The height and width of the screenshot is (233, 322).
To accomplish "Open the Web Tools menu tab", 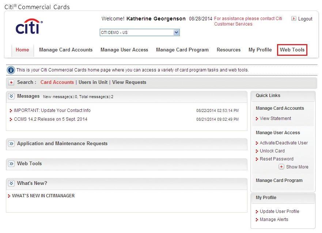I will [x=292, y=50].
